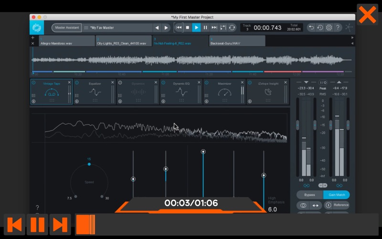Remove track with X below the plus icon
This screenshot has width=382, height=239.
32,43
